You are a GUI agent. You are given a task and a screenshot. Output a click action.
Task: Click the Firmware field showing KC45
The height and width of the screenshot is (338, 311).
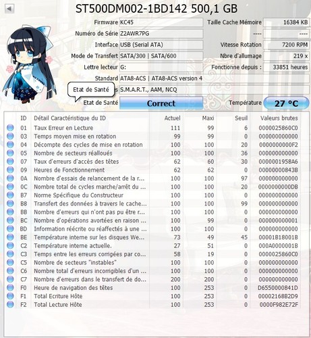[x=161, y=22]
